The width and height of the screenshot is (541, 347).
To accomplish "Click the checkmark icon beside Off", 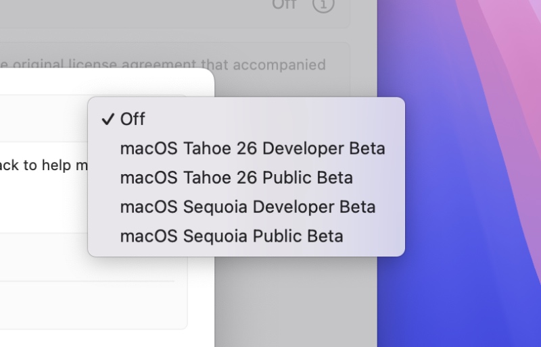I will 107,119.
